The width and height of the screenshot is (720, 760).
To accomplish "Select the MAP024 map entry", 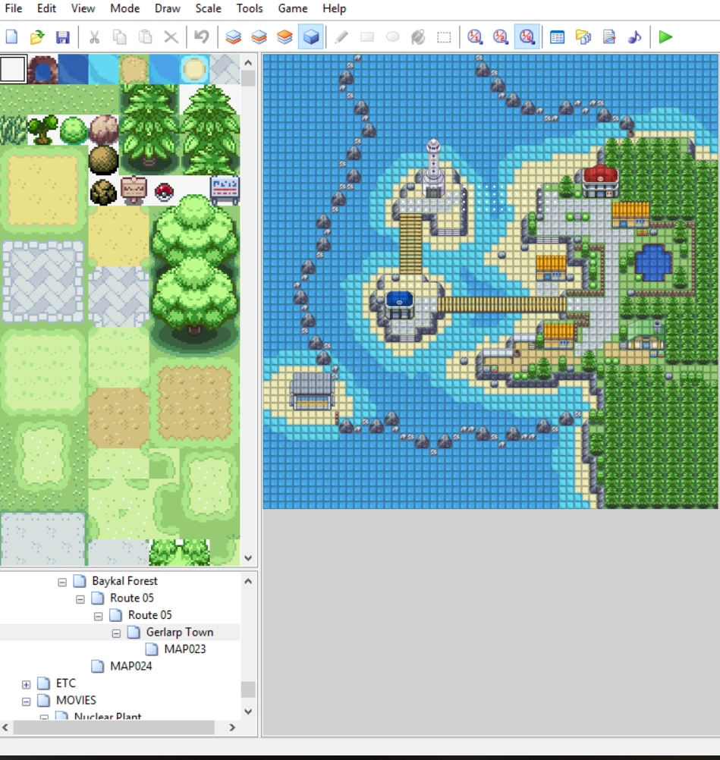I will coord(131,666).
